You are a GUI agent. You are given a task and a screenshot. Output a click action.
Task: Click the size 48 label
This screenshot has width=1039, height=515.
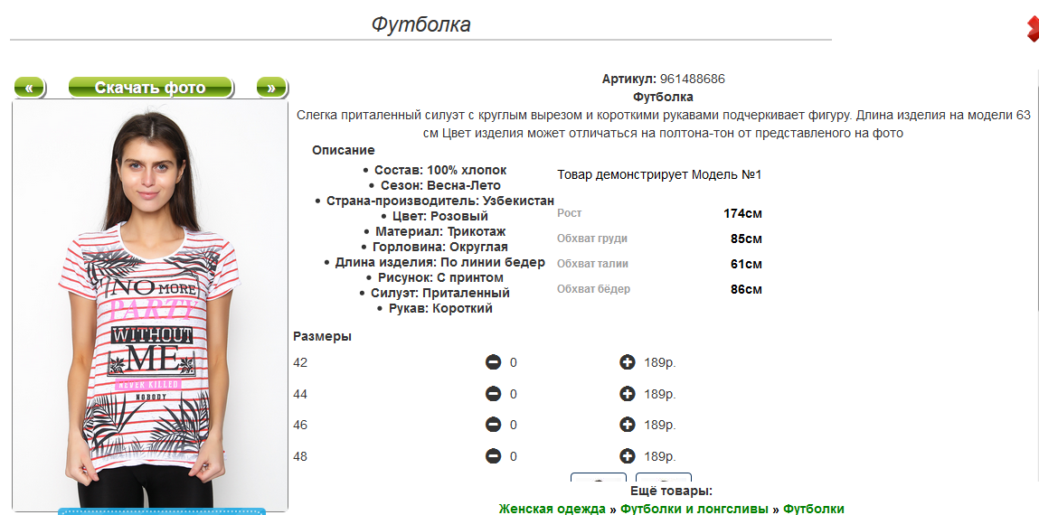point(300,457)
